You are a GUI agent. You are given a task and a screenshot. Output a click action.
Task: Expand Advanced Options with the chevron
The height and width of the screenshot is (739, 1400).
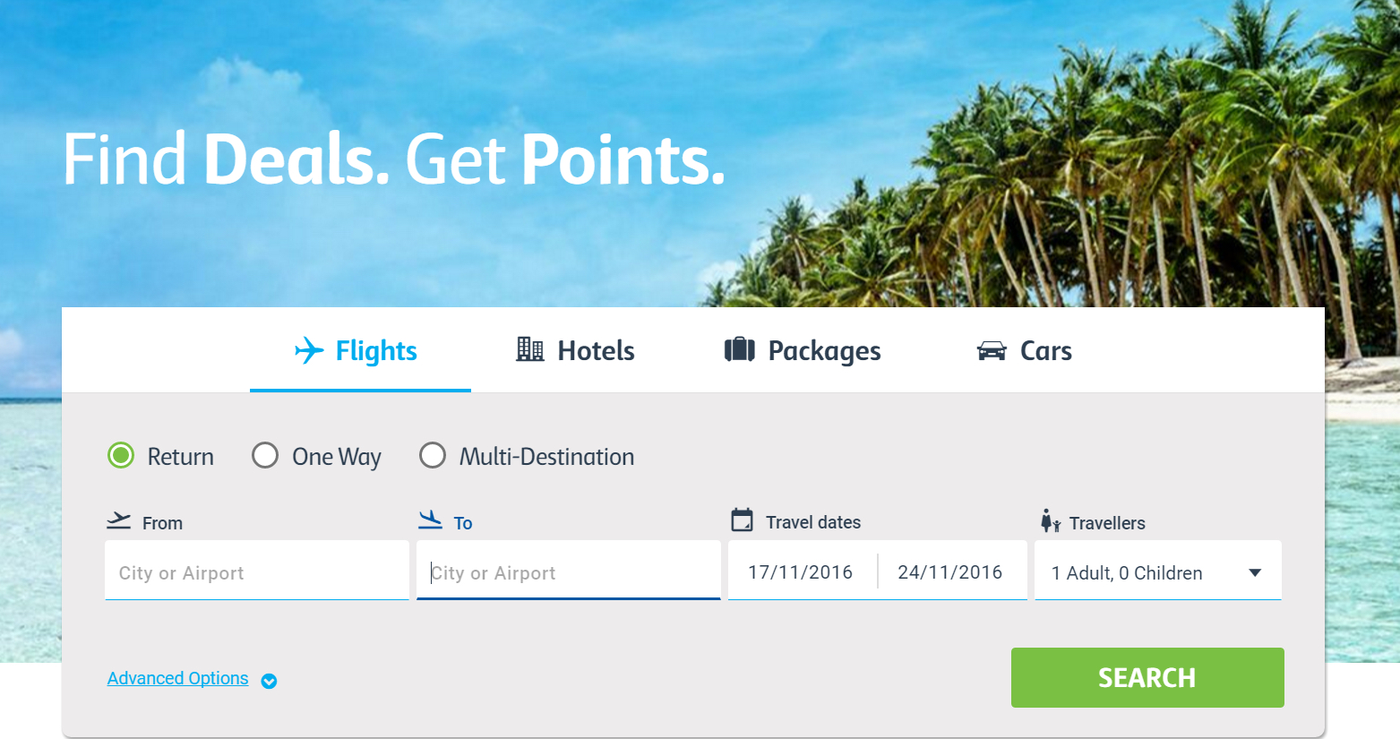[x=269, y=682]
